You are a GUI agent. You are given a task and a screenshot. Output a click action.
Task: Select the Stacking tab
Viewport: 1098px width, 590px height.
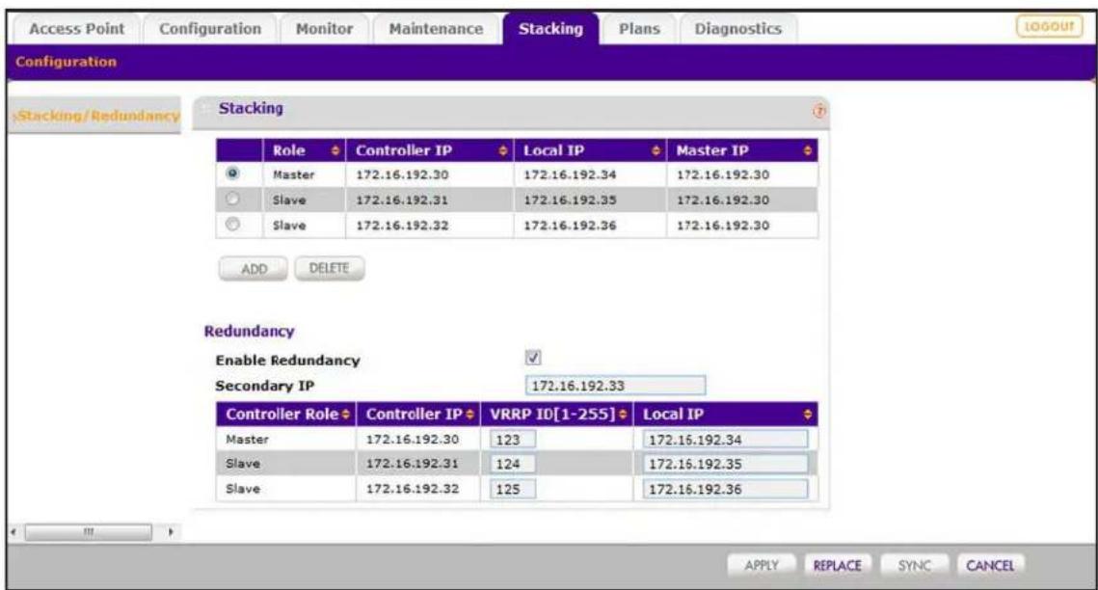tap(550, 29)
